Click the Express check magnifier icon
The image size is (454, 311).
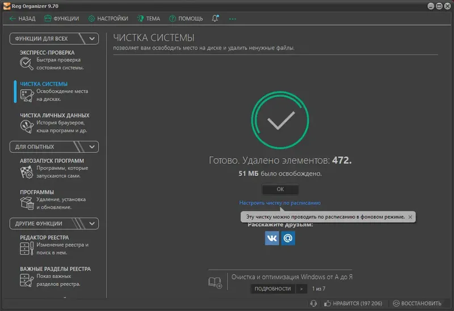26,64
